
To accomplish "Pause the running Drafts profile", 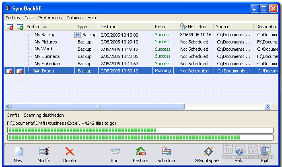I will coord(19,71).
